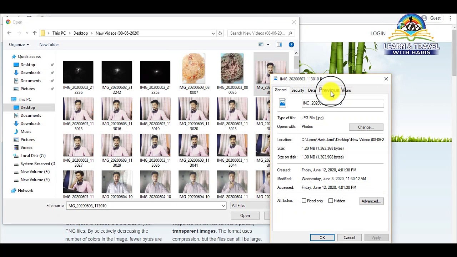Open Documents under Quick access
Viewport: 457px width, 257px height.
tap(31, 81)
